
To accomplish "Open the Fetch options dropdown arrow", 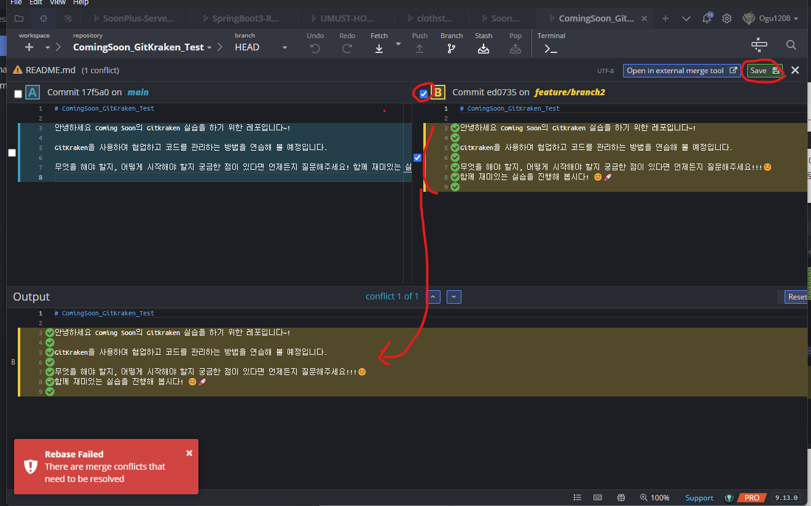I will click(x=398, y=44).
